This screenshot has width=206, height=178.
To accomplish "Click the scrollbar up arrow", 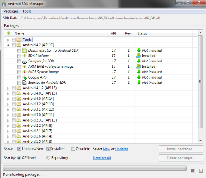I will point(200,33).
